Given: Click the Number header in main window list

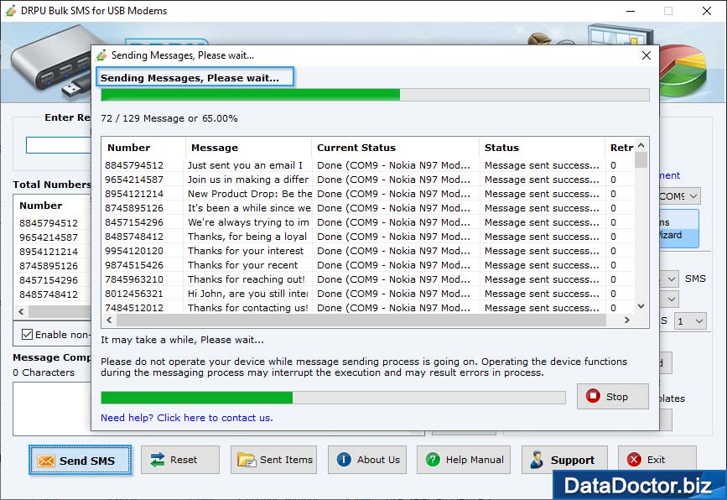Looking at the screenshot, I should (x=41, y=206).
